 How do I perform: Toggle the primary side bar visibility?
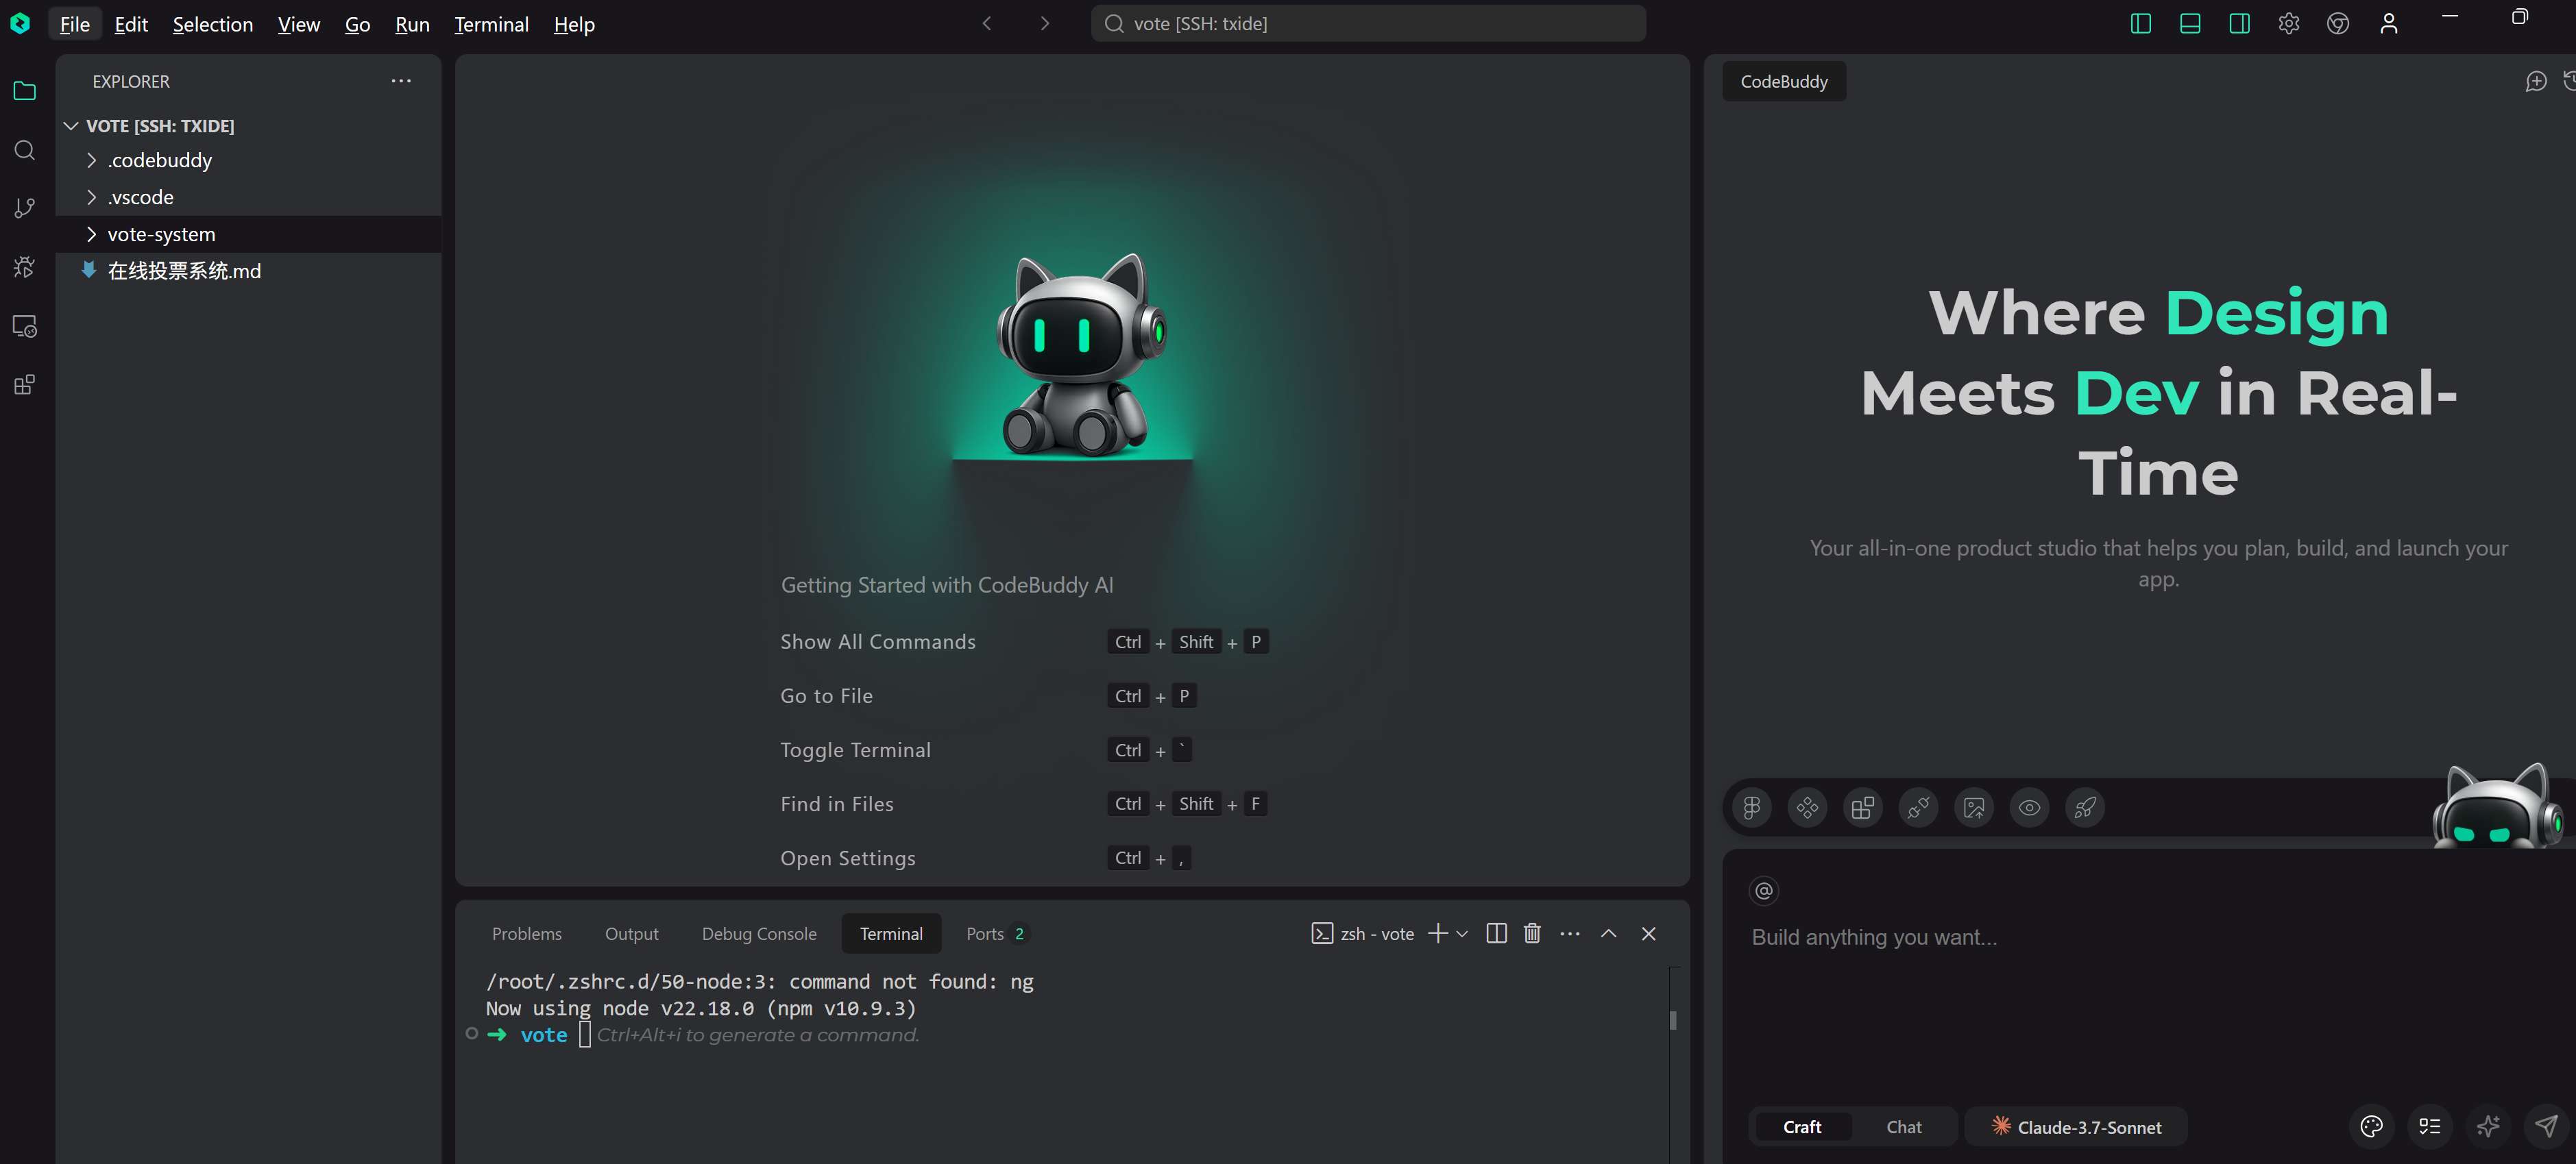tap(2141, 23)
